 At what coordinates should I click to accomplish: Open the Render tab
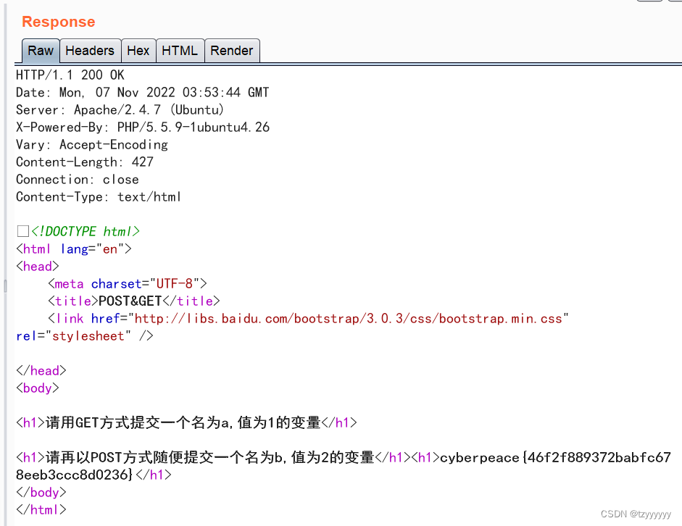pyautogui.click(x=232, y=51)
